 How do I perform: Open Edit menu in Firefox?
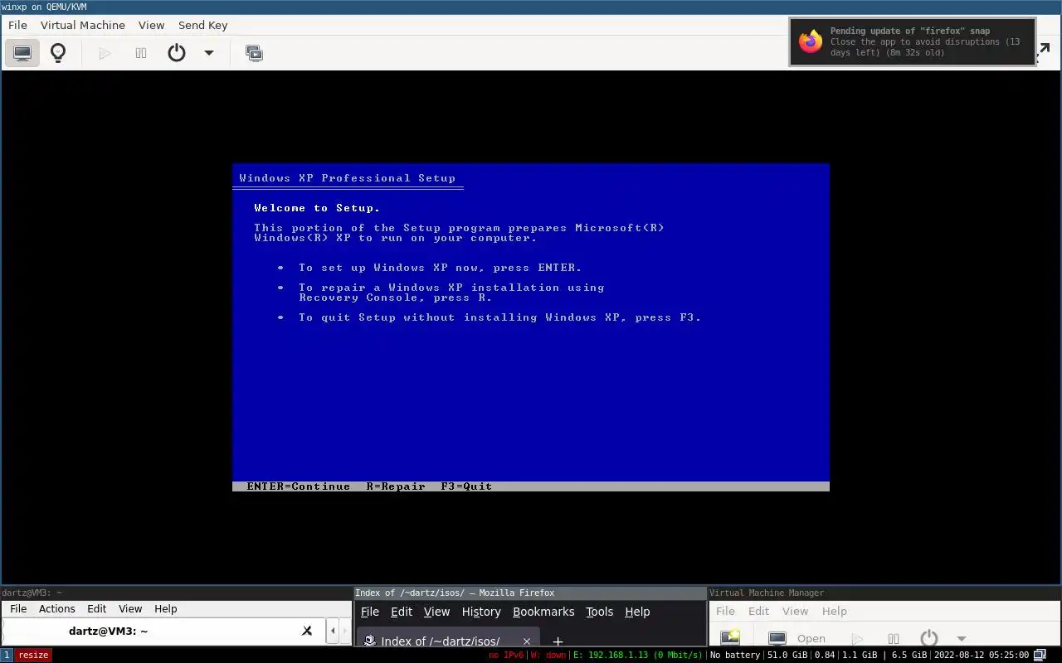point(402,612)
